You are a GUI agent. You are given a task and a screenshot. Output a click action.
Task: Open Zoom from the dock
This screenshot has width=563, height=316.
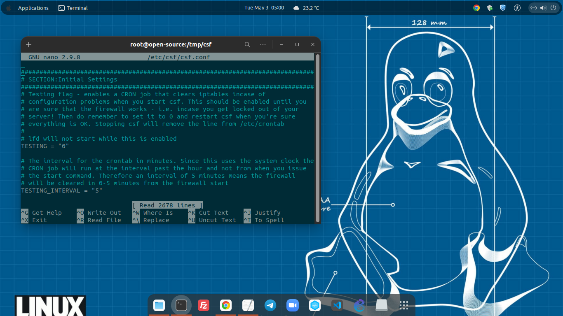(293, 305)
